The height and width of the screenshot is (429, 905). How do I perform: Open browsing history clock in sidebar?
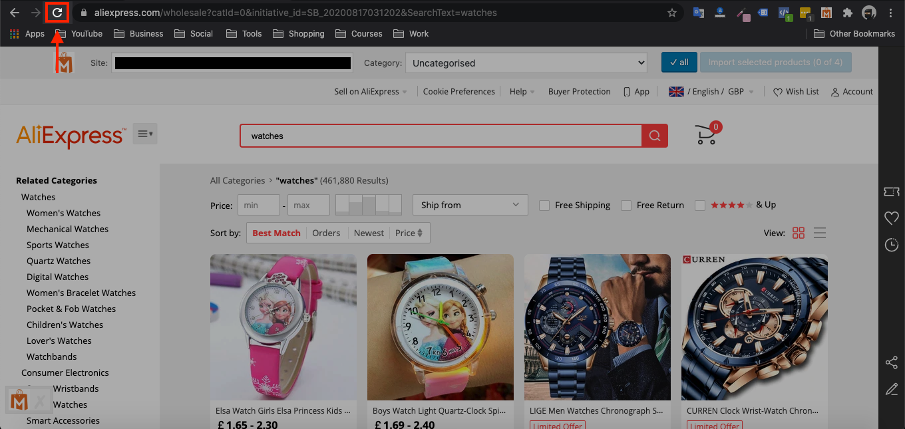[x=892, y=245]
